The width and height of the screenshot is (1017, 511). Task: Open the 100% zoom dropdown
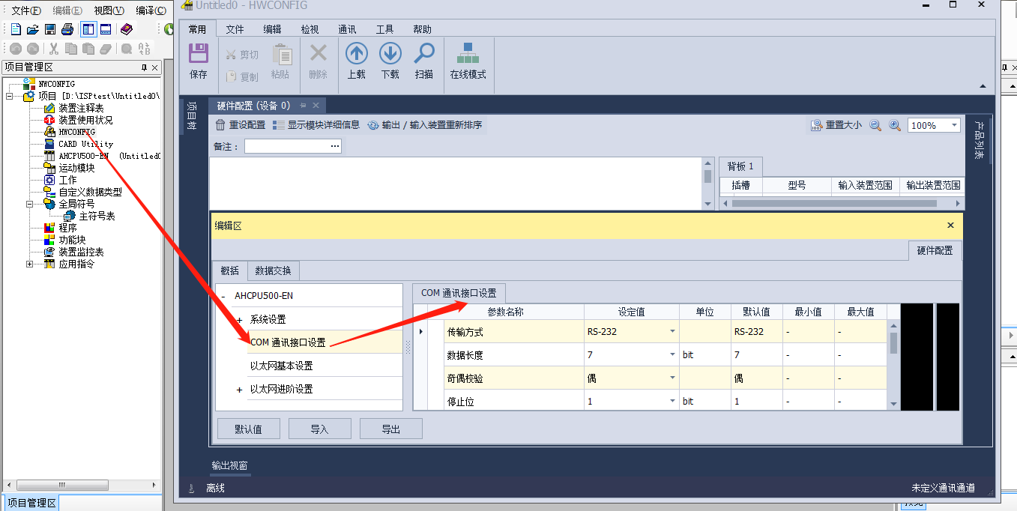[954, 126]
